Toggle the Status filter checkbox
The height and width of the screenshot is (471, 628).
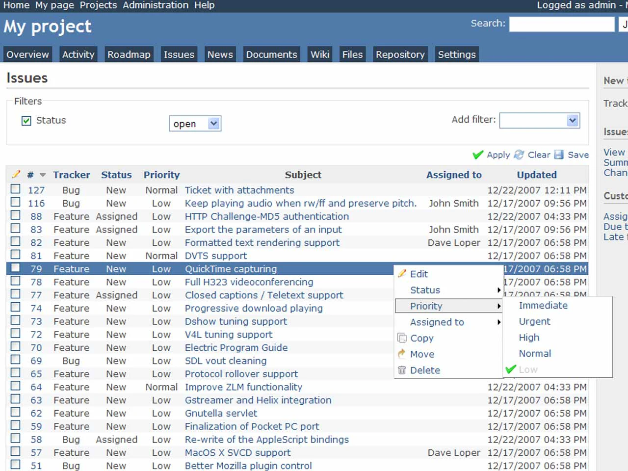point(26,121)
